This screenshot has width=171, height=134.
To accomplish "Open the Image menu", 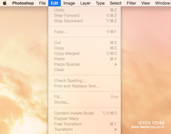I will pos(69,3).
